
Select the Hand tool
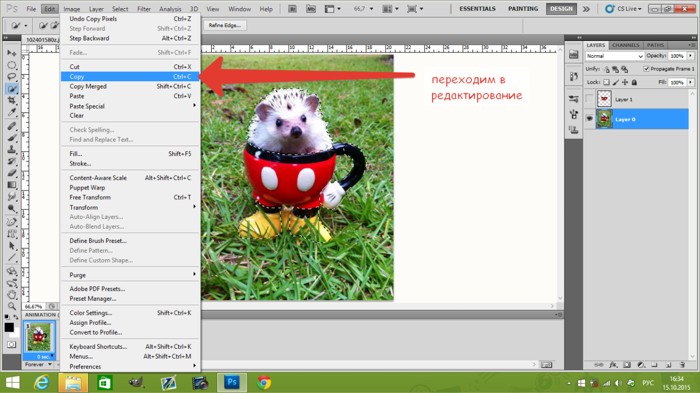click(11, 295)
